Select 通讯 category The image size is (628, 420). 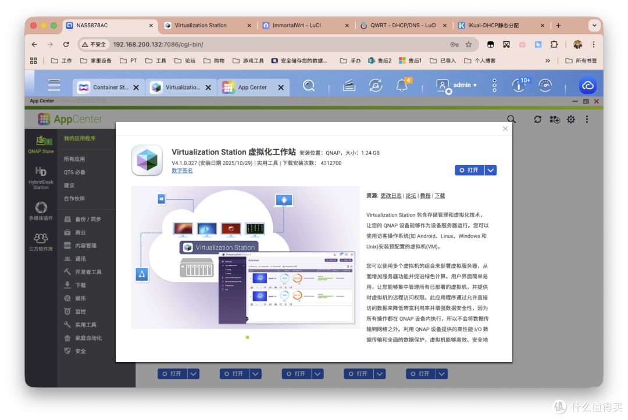pyautogui.click(x=75, y=259)
